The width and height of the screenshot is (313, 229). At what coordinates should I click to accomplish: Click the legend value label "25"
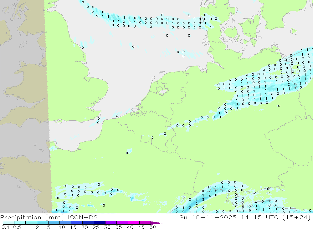click(96, 227)
